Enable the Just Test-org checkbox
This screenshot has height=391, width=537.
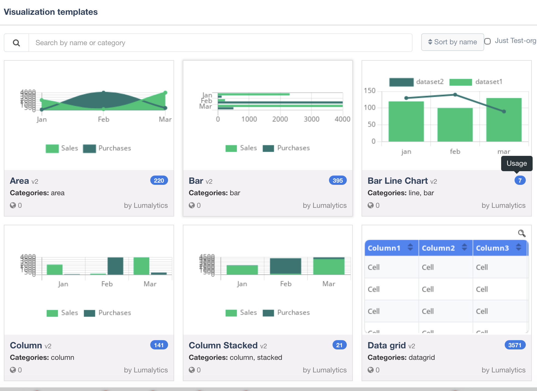487,41
